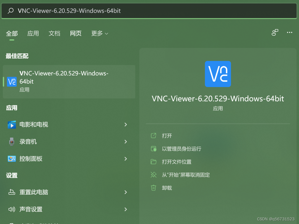Click the search magnifier icon
Viewport: 299px width, 224px height.
pyautogui.click(x=11, y=11)
